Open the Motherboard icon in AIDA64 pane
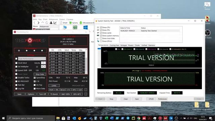215x121 pixels. pyautogui.click(x=75, y=28)
